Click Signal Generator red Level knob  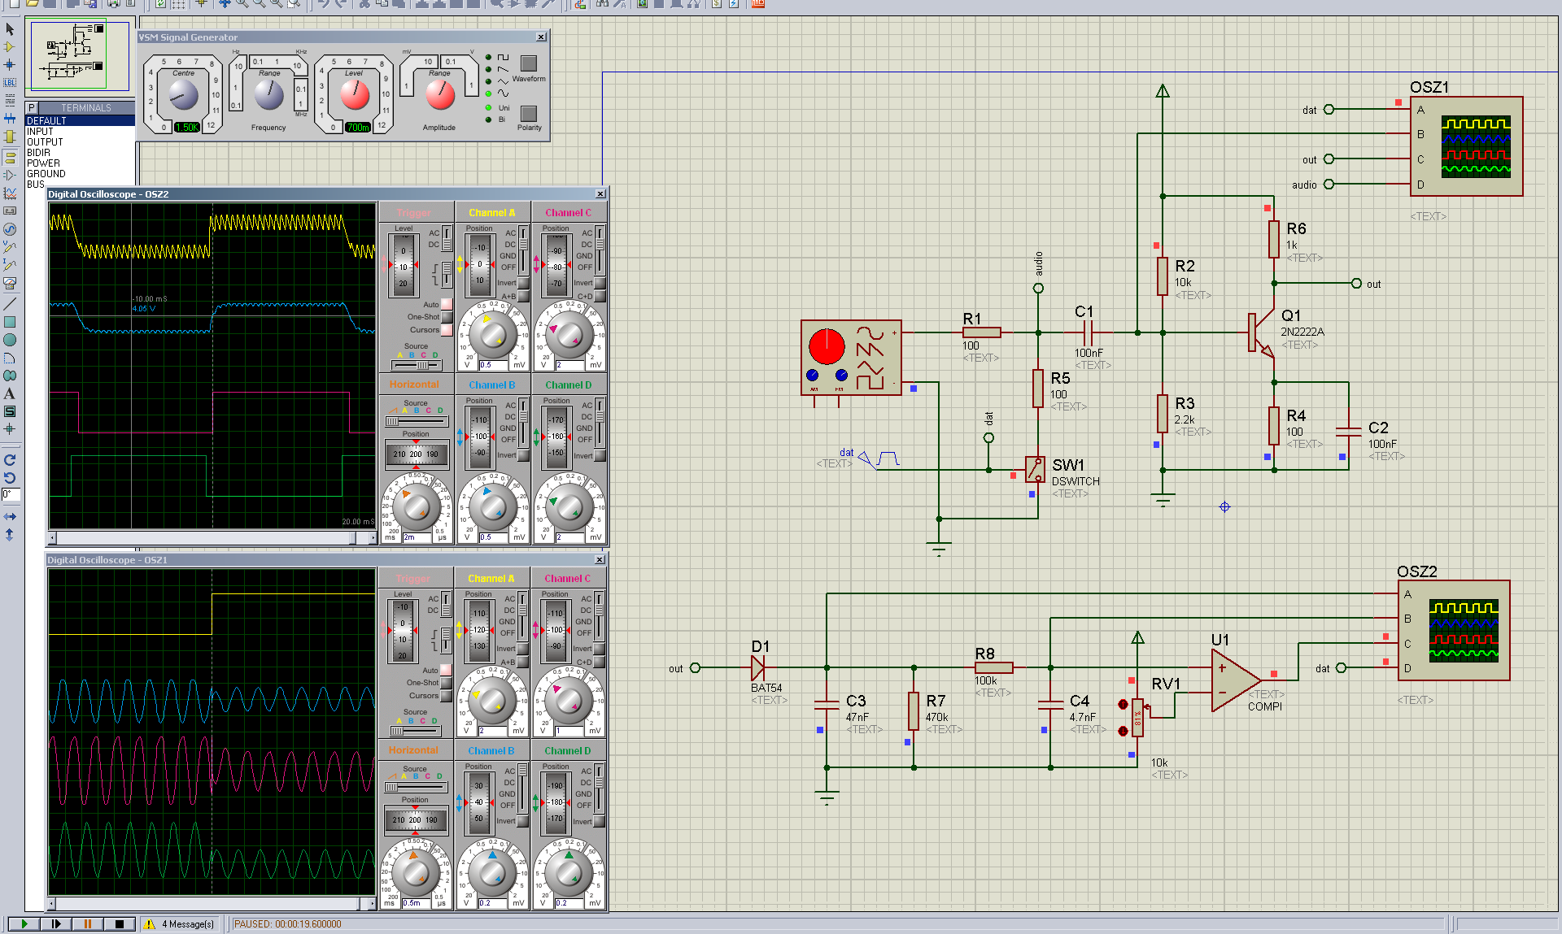[355, 95]
